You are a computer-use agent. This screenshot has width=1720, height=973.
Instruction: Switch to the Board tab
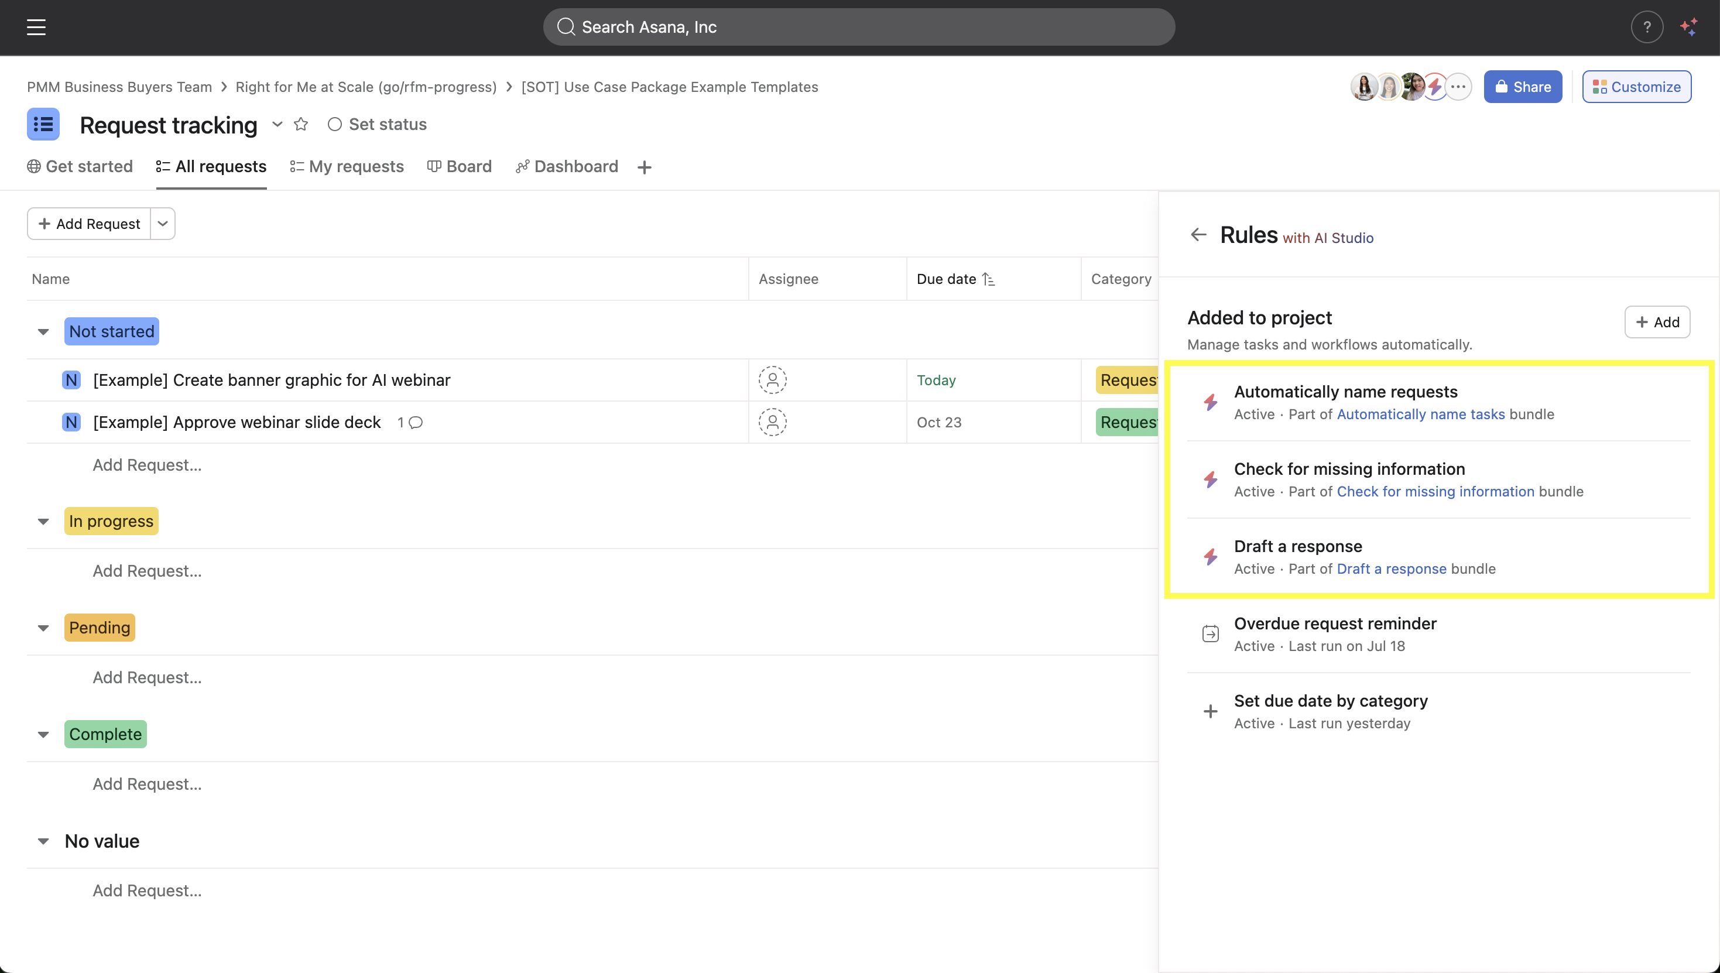tap(460, 166)
